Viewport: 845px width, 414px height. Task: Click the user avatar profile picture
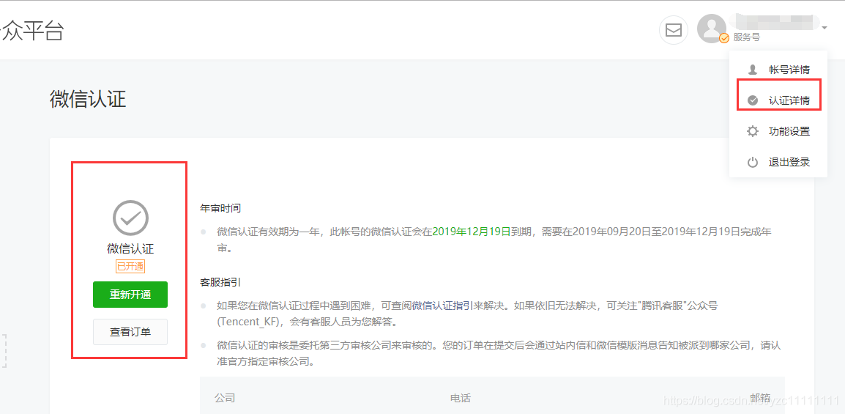click(711, 28)
